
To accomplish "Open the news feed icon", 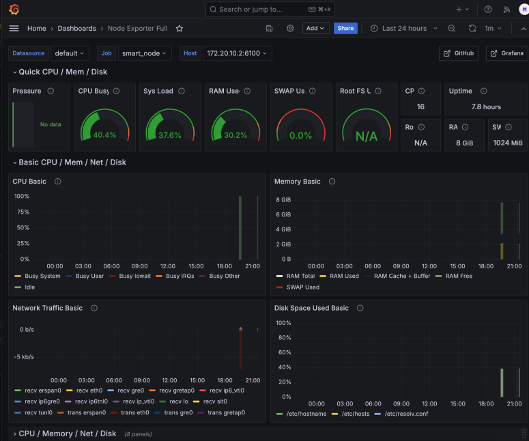I will (506, 10).
